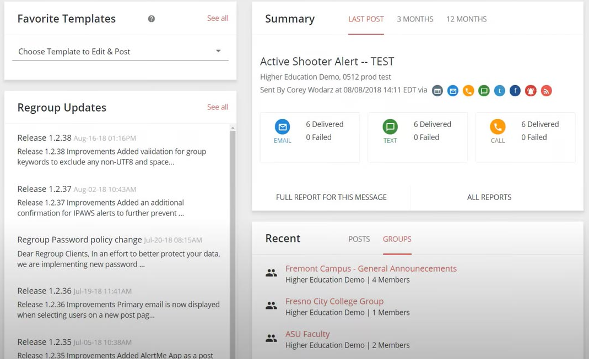589x359 pixels.
Task: Click the red alarm bell icon
Action: tap(531, 91)
